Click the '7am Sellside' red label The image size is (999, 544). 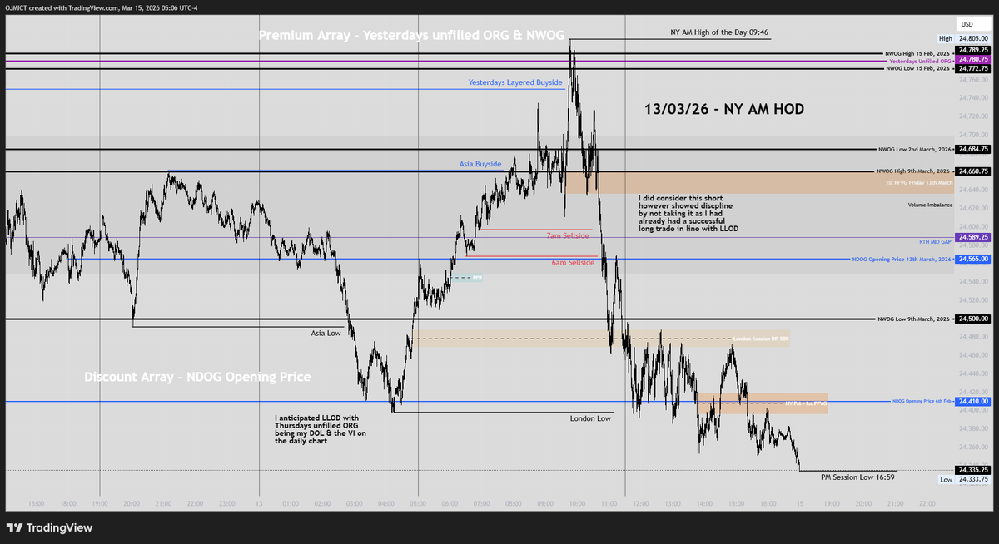(x=569, y=236)
